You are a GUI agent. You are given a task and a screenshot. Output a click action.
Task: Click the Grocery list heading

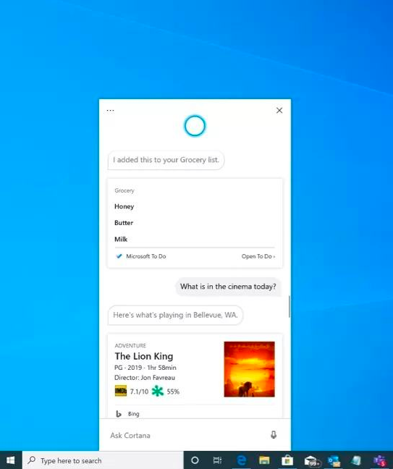point(124,190)
